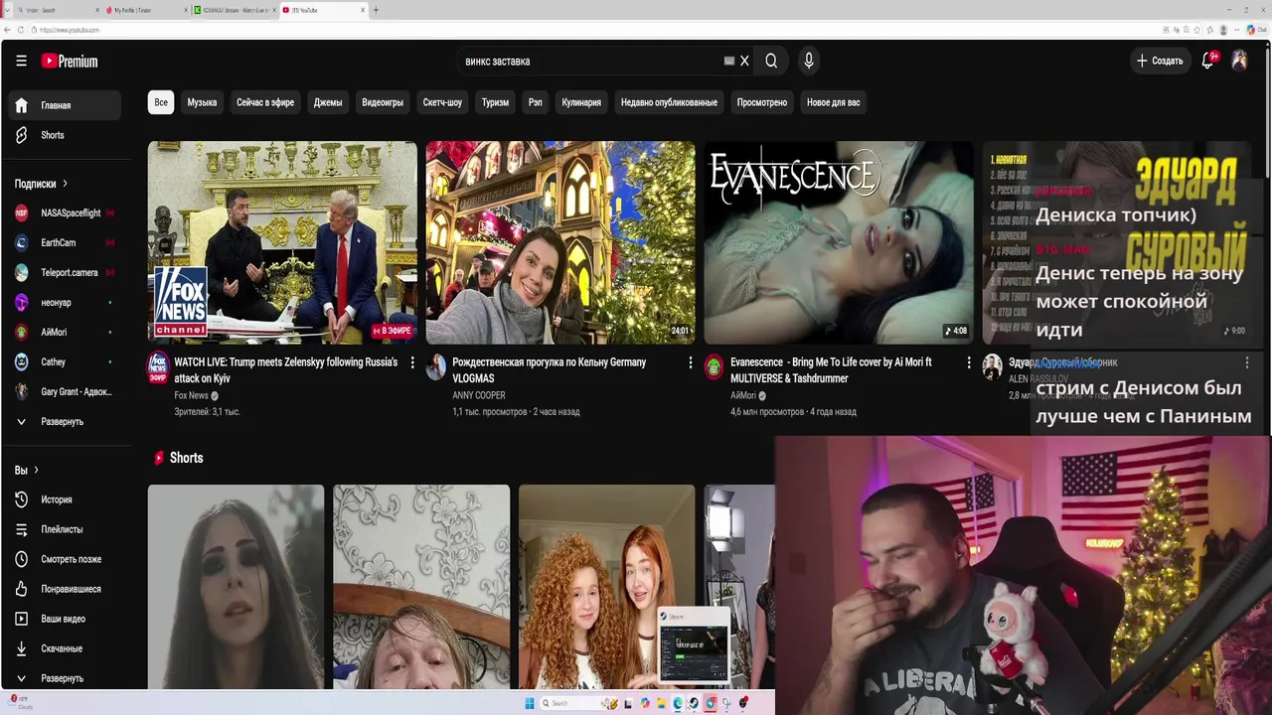Open video title WATCH LIVE: Trump meets Zelenskyy
The height and width of the screenshot is (715, 1272).
(x=286, y=370)
